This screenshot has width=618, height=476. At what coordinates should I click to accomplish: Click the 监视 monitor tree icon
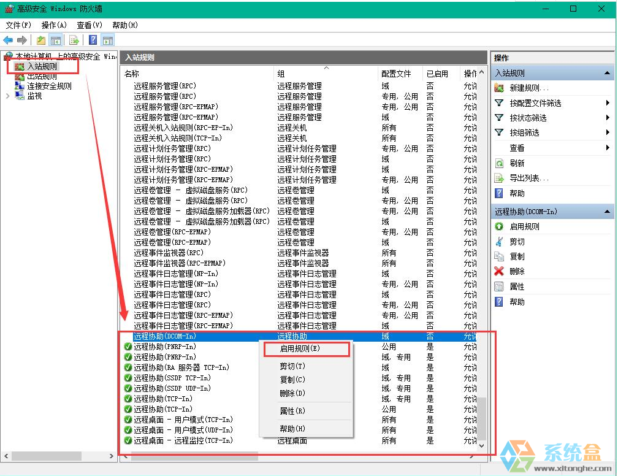click(x=20, y=96)
